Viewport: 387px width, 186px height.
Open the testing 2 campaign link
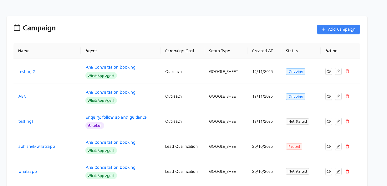tap(27, 72)
